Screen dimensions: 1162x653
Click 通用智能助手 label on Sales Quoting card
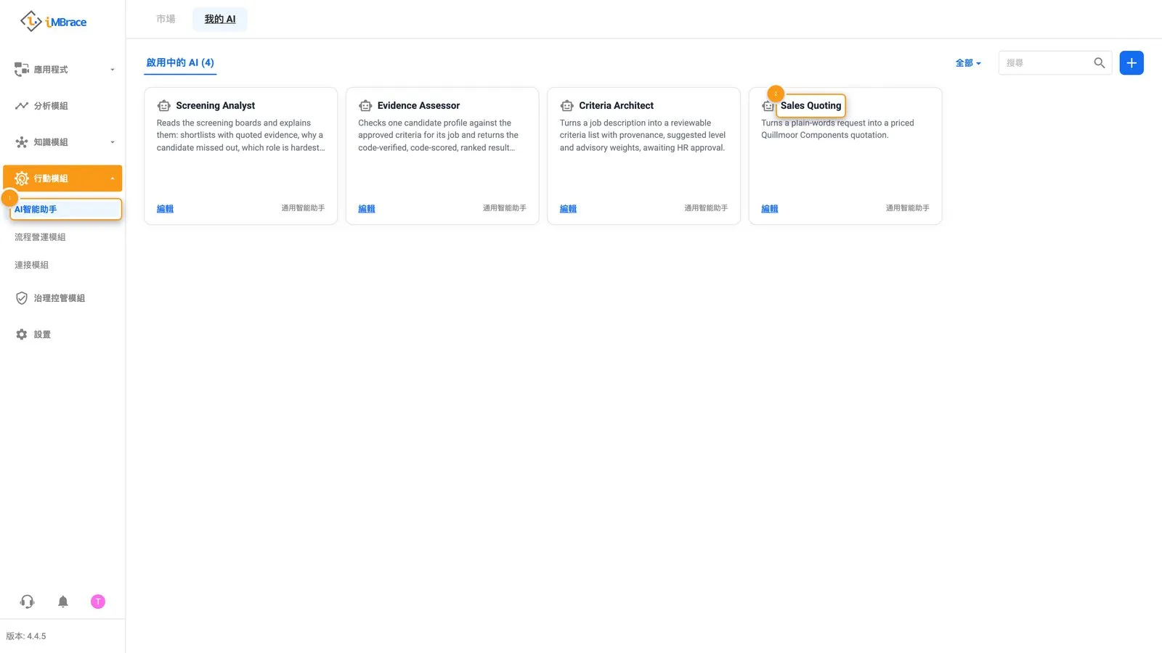click(x=907, y=208)
